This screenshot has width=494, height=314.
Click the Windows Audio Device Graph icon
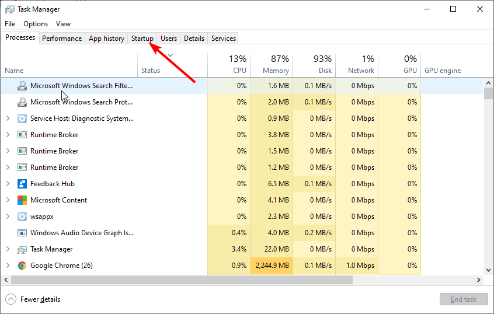(22, 233)
